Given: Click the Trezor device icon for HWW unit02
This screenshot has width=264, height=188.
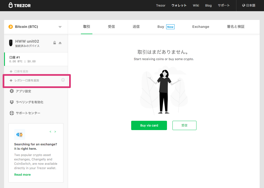Looking at the screenshot, I should (x=11, y=43).
